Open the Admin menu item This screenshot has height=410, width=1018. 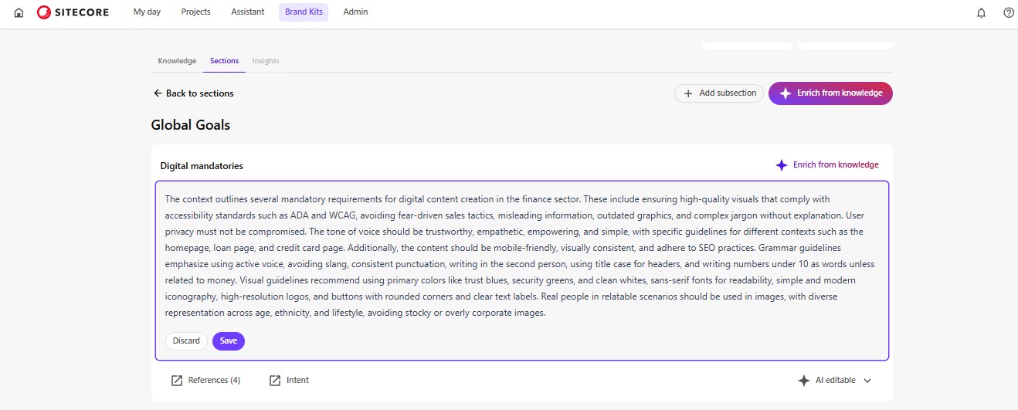tap(355, 12)
